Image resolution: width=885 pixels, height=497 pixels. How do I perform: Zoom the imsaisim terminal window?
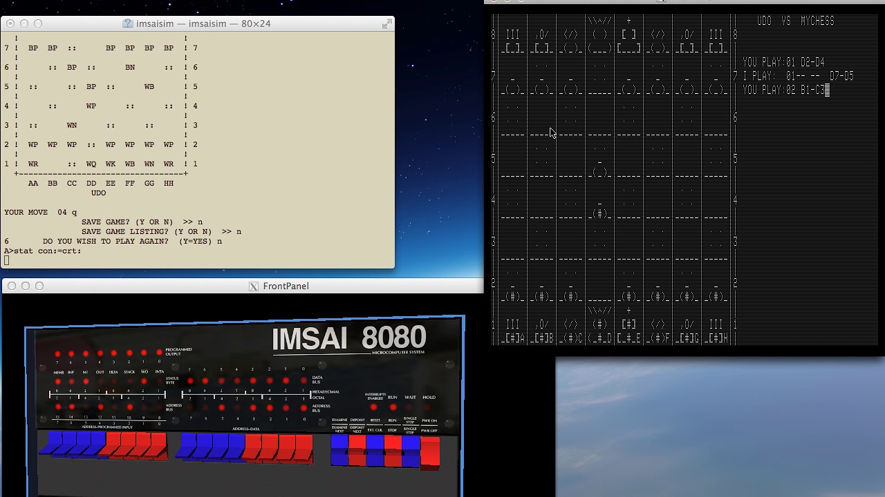pos(38,23)
